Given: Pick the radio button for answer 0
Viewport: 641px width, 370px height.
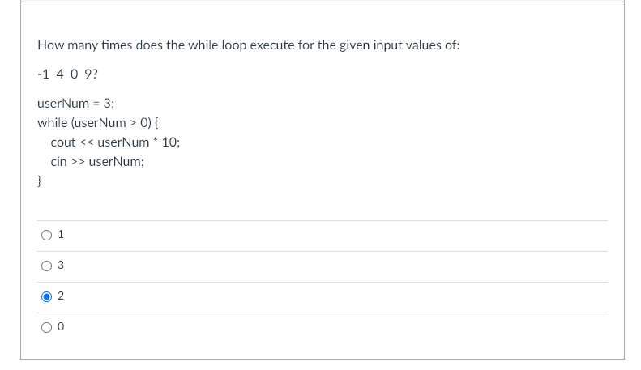Looking at the screenshot, I should (47, 328).
